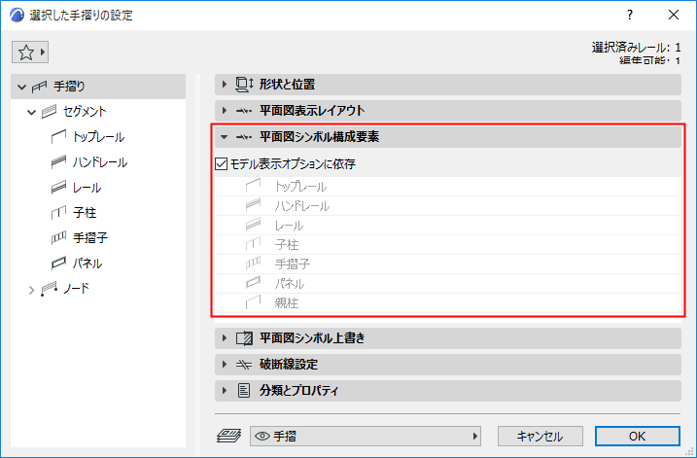The height and width of the screenshot is (458, 697).
Task: Click the レール icon in left tree
Action: 58,188
